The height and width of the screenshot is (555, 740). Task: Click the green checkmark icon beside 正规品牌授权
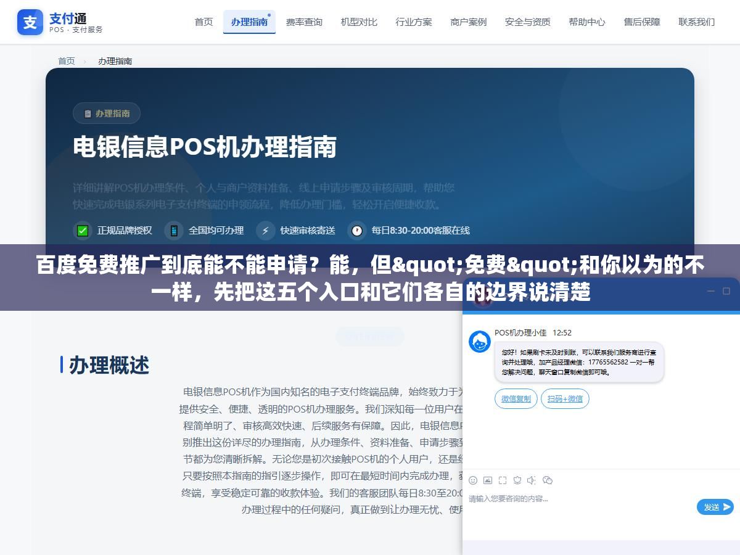(83, 231)
